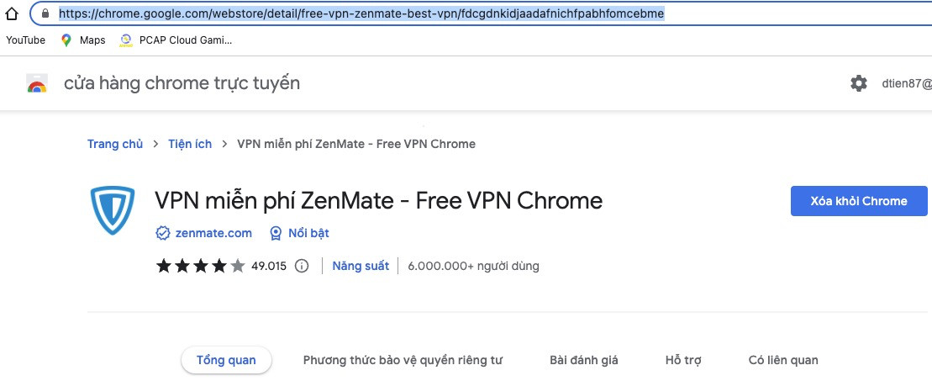The height and width of the screenshot is (381, 932).
Task: Click the padlock site security icon
Action: [45, 13]
